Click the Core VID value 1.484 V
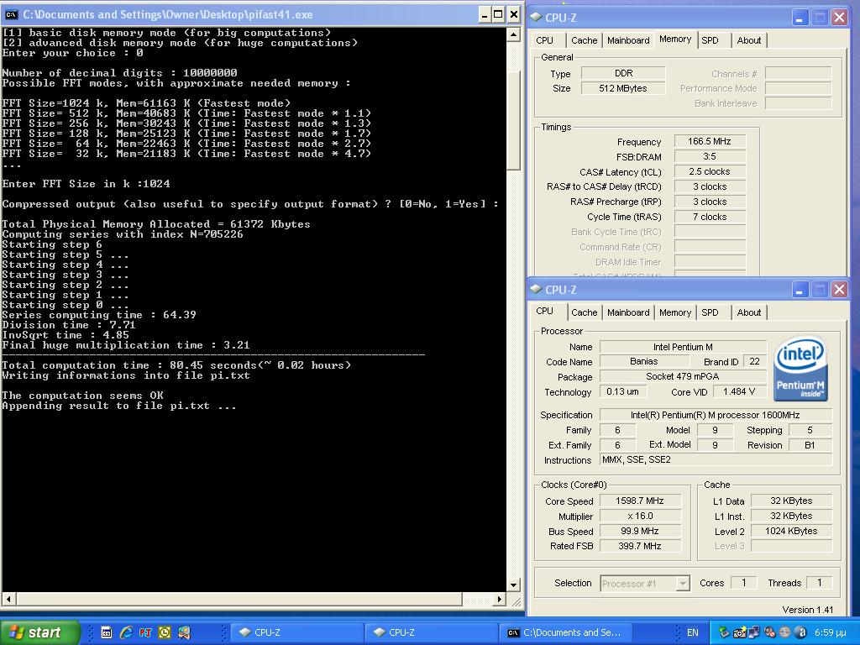The image size is (860, 645). pos(739,391)
